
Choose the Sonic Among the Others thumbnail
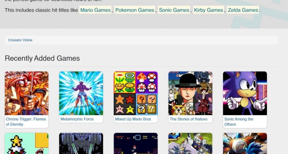pos(245,93)
